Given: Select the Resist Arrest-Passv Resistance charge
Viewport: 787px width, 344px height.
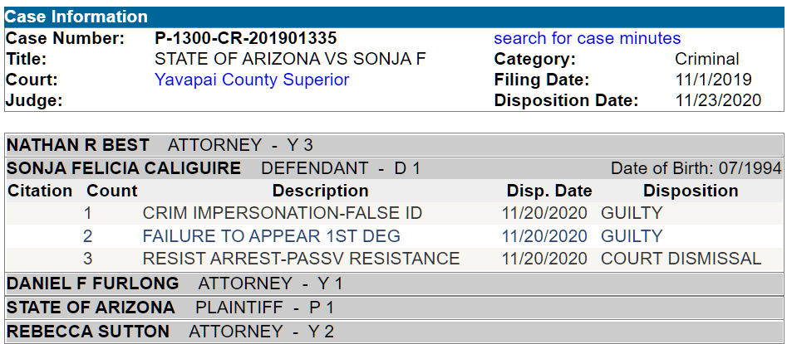Looking at the screenshot, I should click(301, 259).
